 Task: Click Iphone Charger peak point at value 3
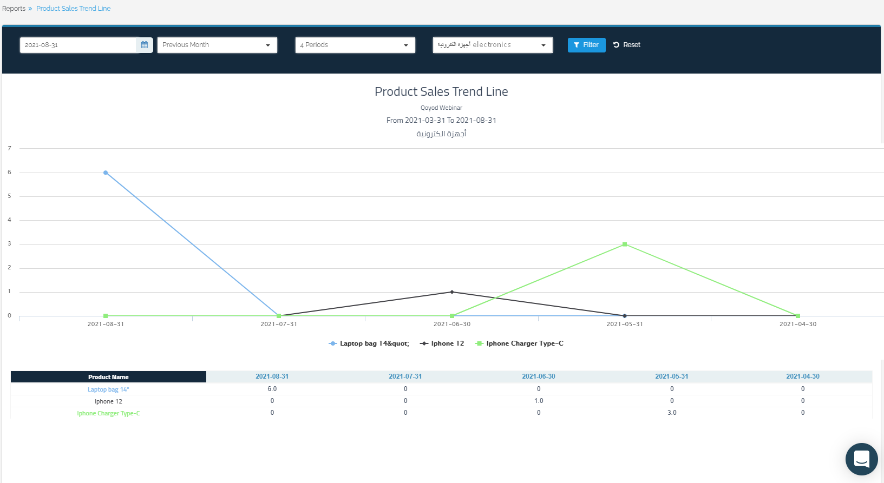(x=625, y=244)
